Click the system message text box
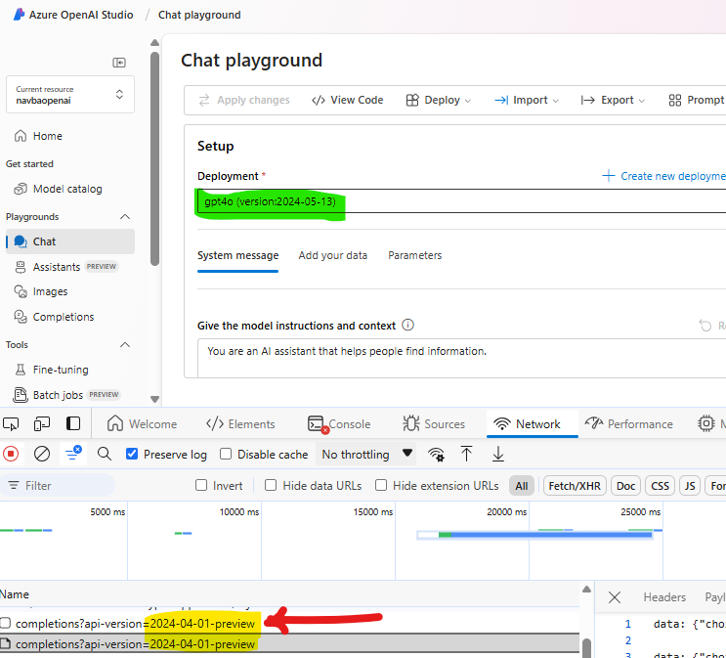This screenshot has width=726, height=658. click(x=461, y=358)
